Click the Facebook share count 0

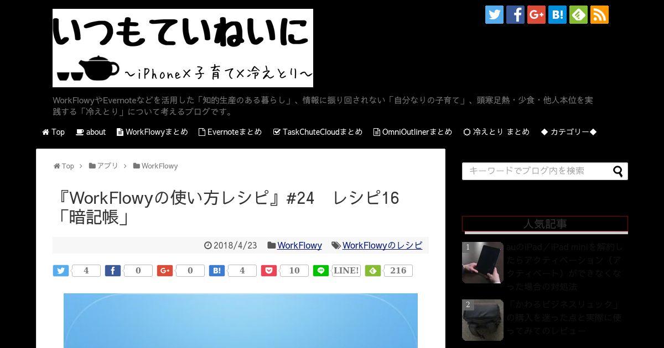click(138, 271)
